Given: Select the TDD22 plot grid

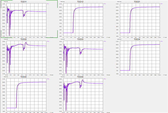Looking at the screenshot, I should tap(26, 57).
